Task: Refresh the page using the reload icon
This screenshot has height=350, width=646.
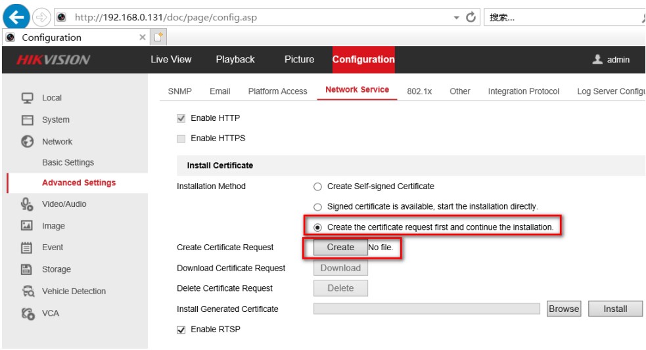Action: click(x=471, y=18)
